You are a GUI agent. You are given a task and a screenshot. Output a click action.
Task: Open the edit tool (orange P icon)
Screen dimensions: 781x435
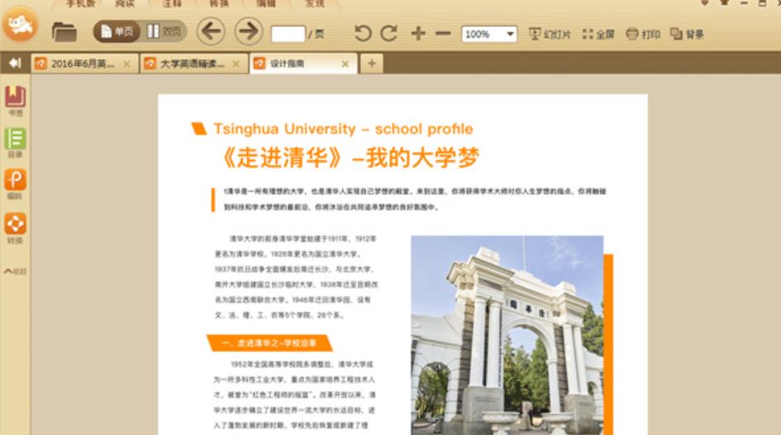pos(15,184)
